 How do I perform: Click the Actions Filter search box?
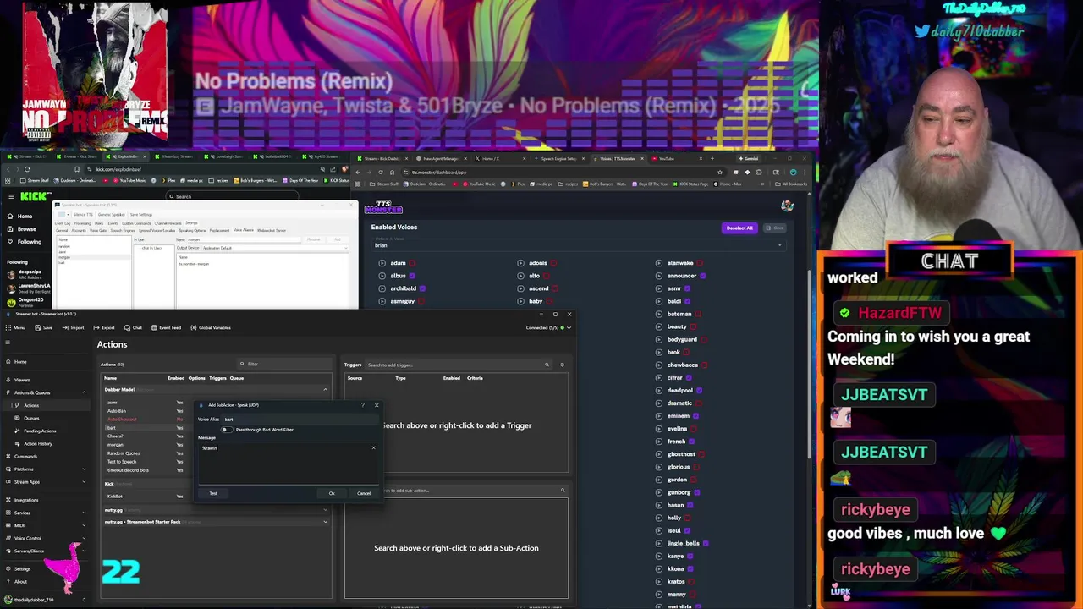click(x=284, y=364)
